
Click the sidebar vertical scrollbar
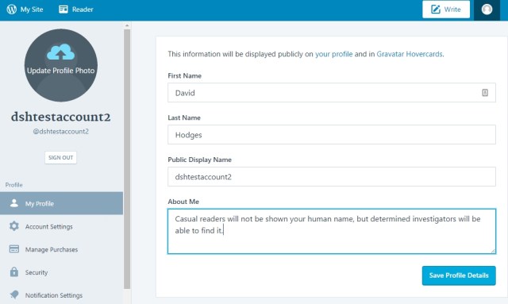click(x=127, y=159)
